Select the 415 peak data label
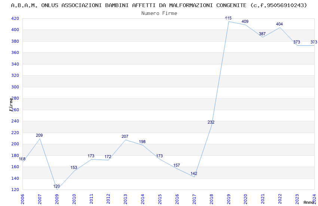Image resolution: width=318 pixels, height=206 pixels. tap(228, 18)
